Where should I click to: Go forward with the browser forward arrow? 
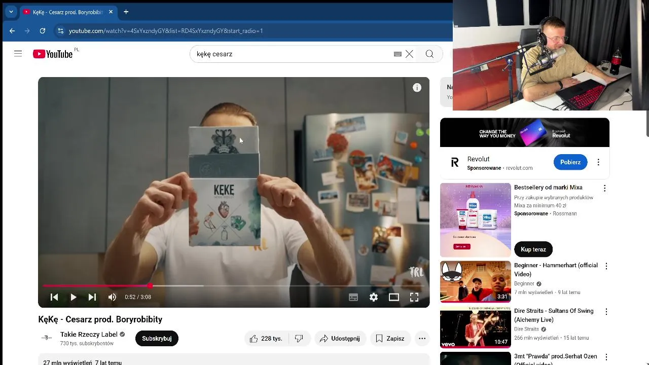[x=27, y=31]
